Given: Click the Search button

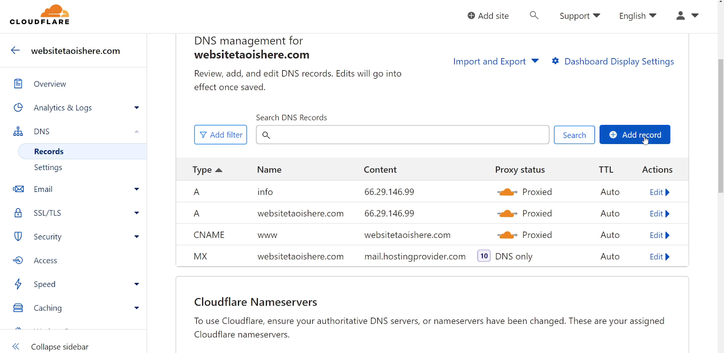Looking at the screenshot, I should [x=574, y=135].
